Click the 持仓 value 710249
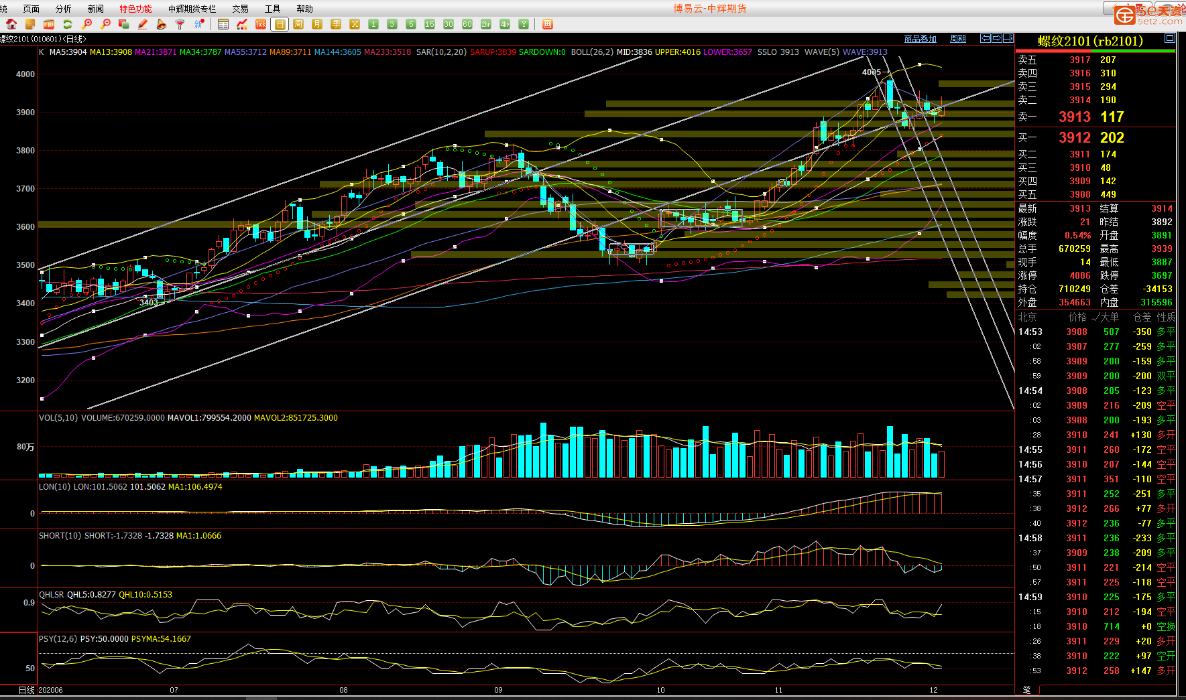1186x700 pixels. 1075,289
